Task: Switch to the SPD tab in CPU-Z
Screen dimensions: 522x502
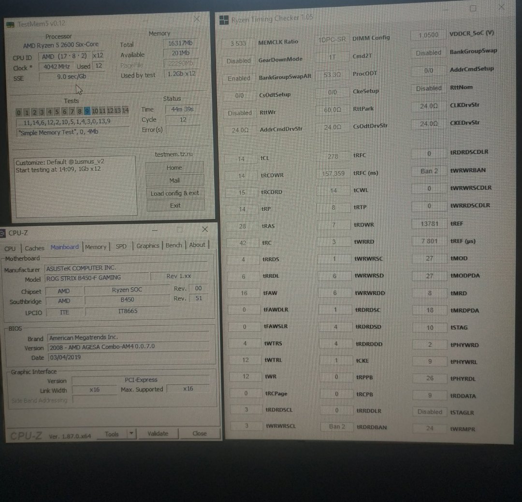Action: pyautogui.click(x=121, y=246)
